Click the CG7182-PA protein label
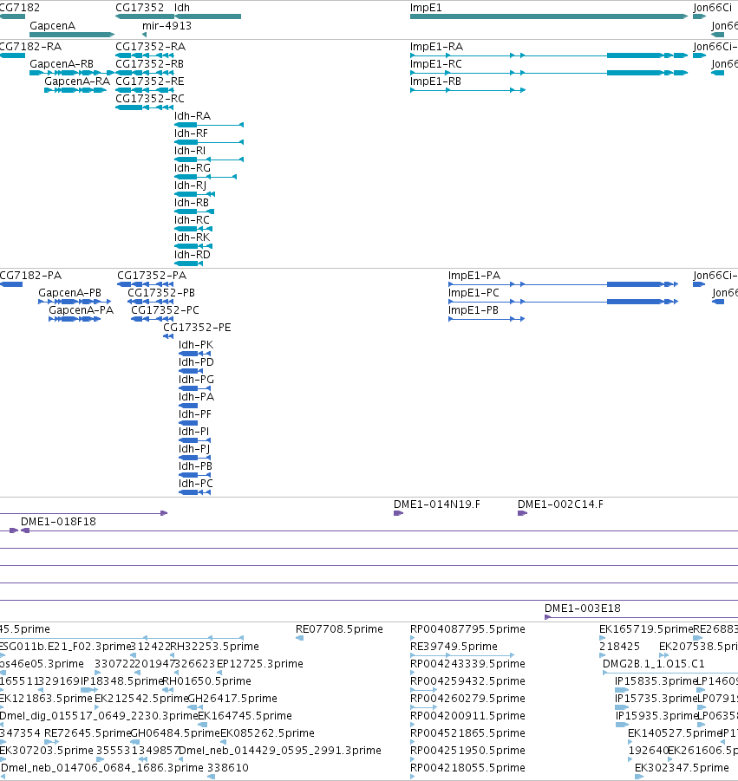The image size is (738, 781). (x=30, y=276)
